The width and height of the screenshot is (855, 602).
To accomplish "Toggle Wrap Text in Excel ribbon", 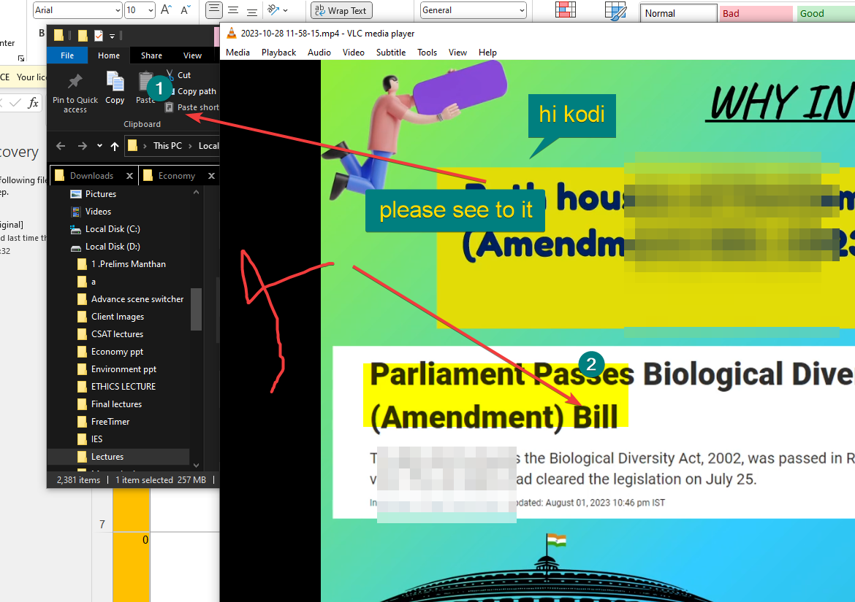I will tap(342, 10).
